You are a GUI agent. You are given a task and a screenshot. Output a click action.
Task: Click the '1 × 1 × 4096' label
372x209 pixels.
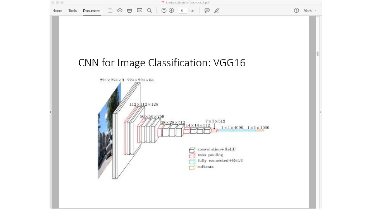[232, 127]
